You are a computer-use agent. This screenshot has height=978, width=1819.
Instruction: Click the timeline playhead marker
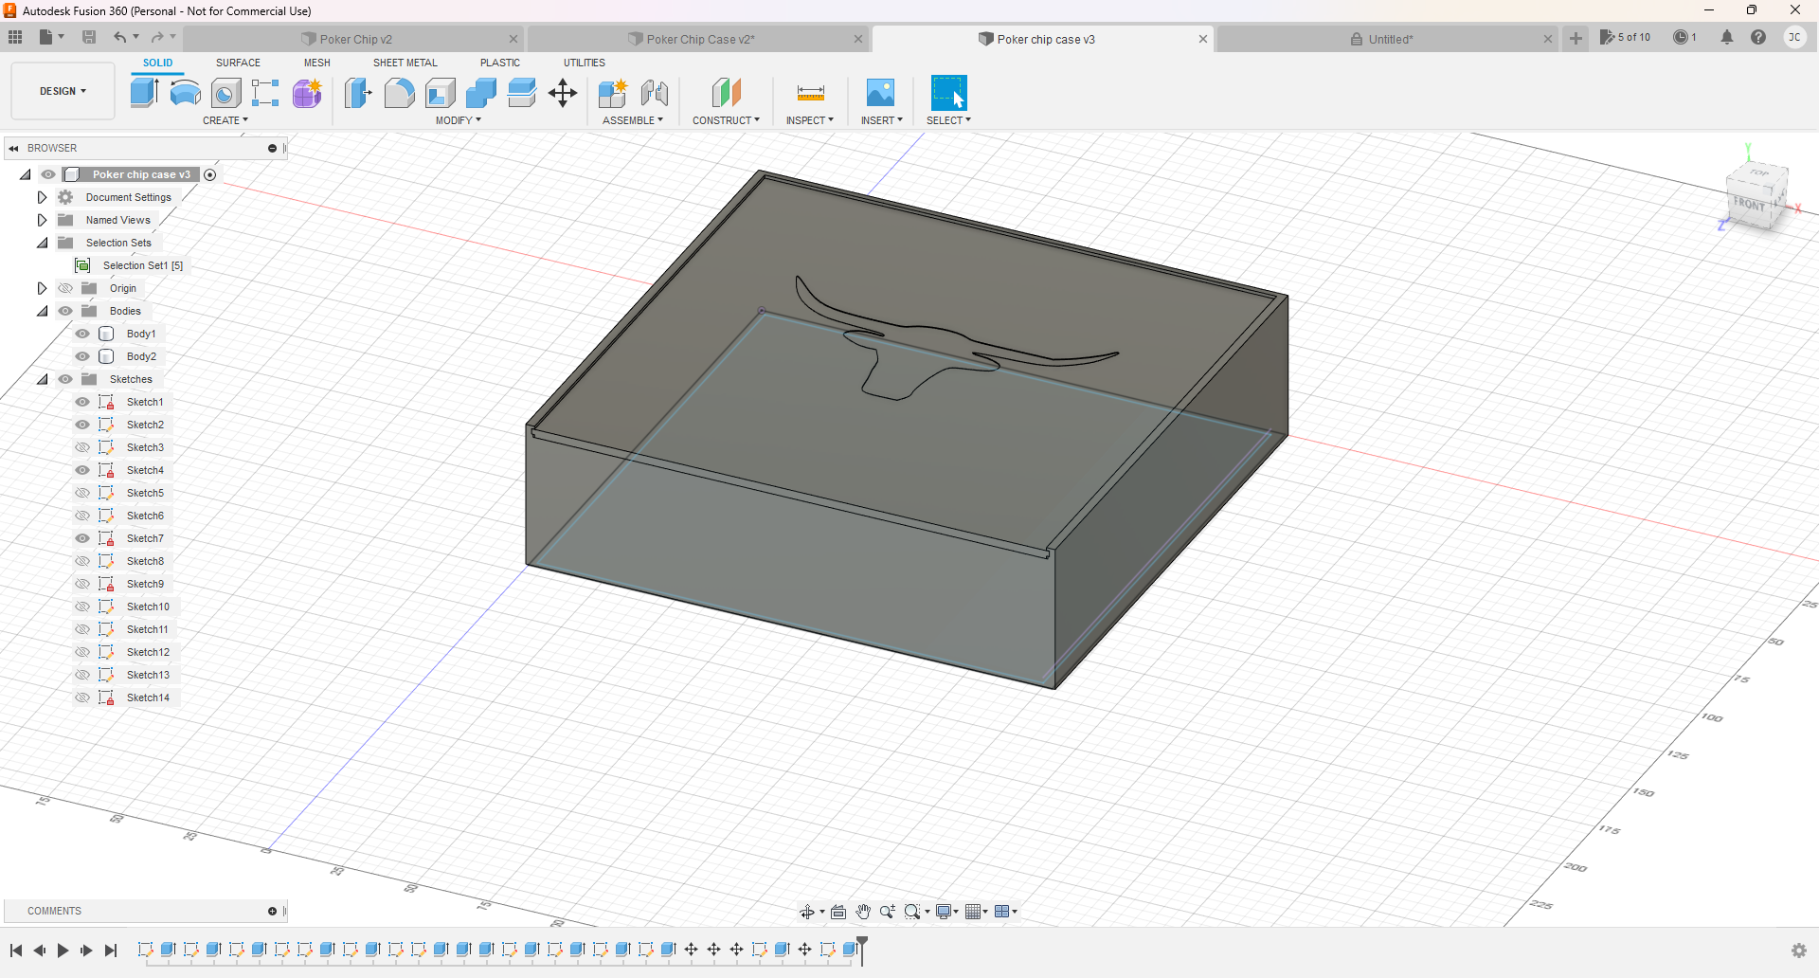click(862, 942)
